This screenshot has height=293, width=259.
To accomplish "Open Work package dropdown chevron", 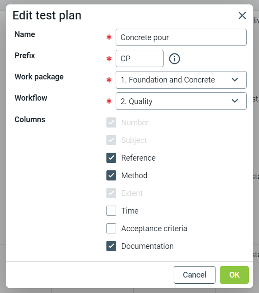I will coord(235,80).
